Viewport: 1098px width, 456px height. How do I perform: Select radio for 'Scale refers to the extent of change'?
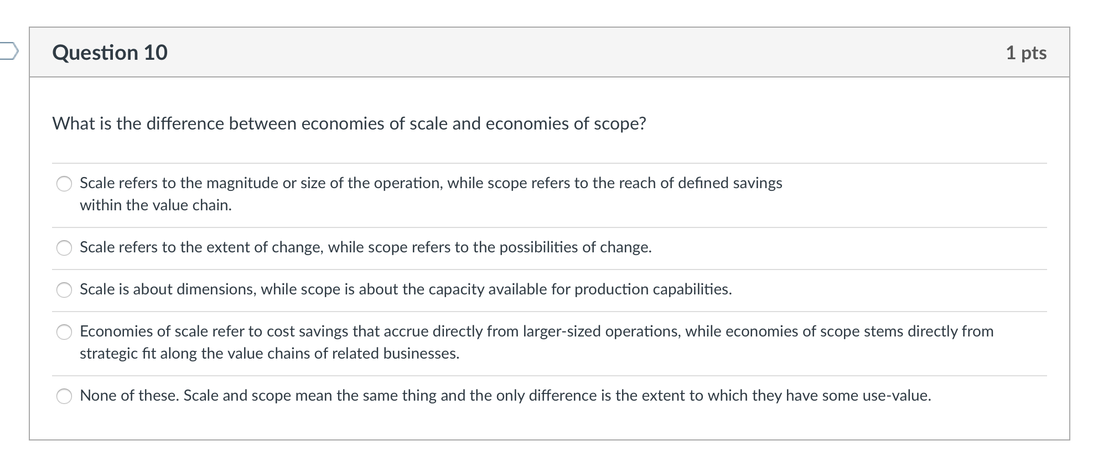point(64,248)
